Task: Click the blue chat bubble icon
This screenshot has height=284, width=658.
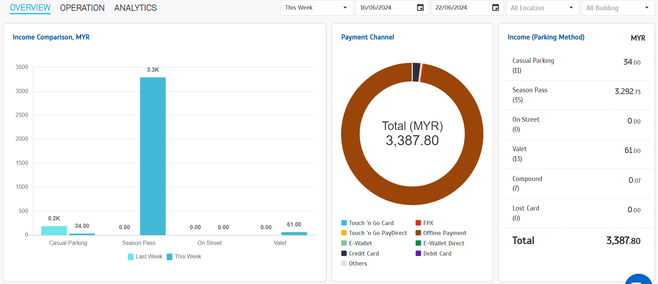Action: tap(638, 279)
